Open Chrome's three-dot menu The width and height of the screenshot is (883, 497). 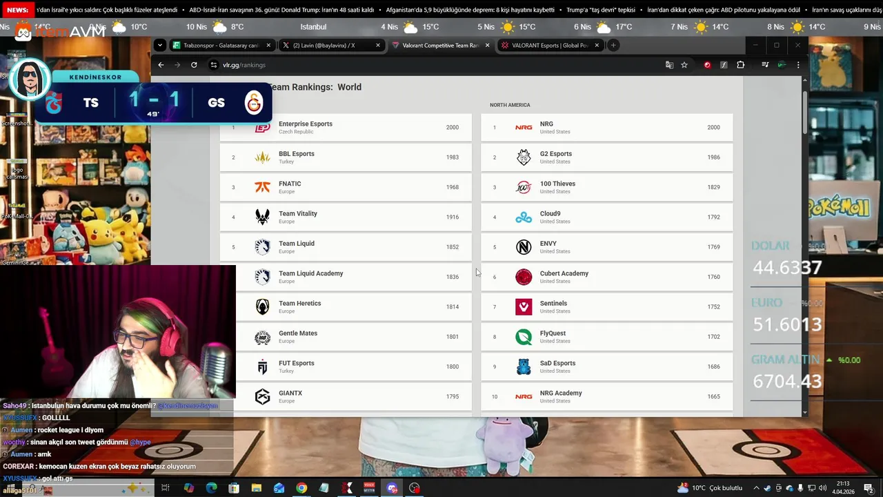(x=798, y=65)
